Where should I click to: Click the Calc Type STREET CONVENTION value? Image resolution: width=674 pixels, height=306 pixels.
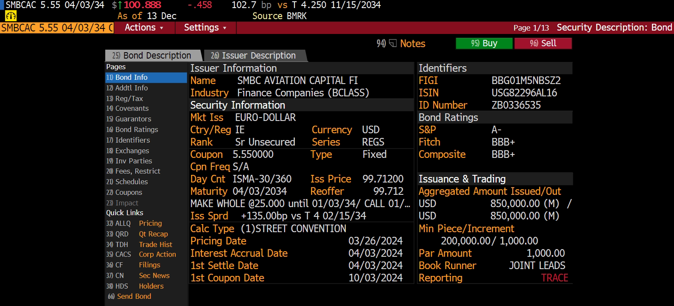tap(294, 229)
